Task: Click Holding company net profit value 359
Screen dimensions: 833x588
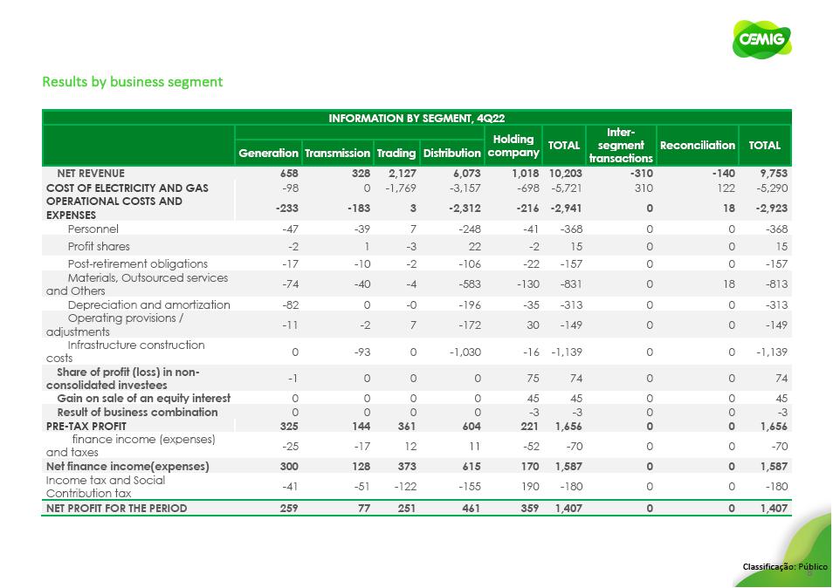Action: pyautogui.click(x=530, y=509)
